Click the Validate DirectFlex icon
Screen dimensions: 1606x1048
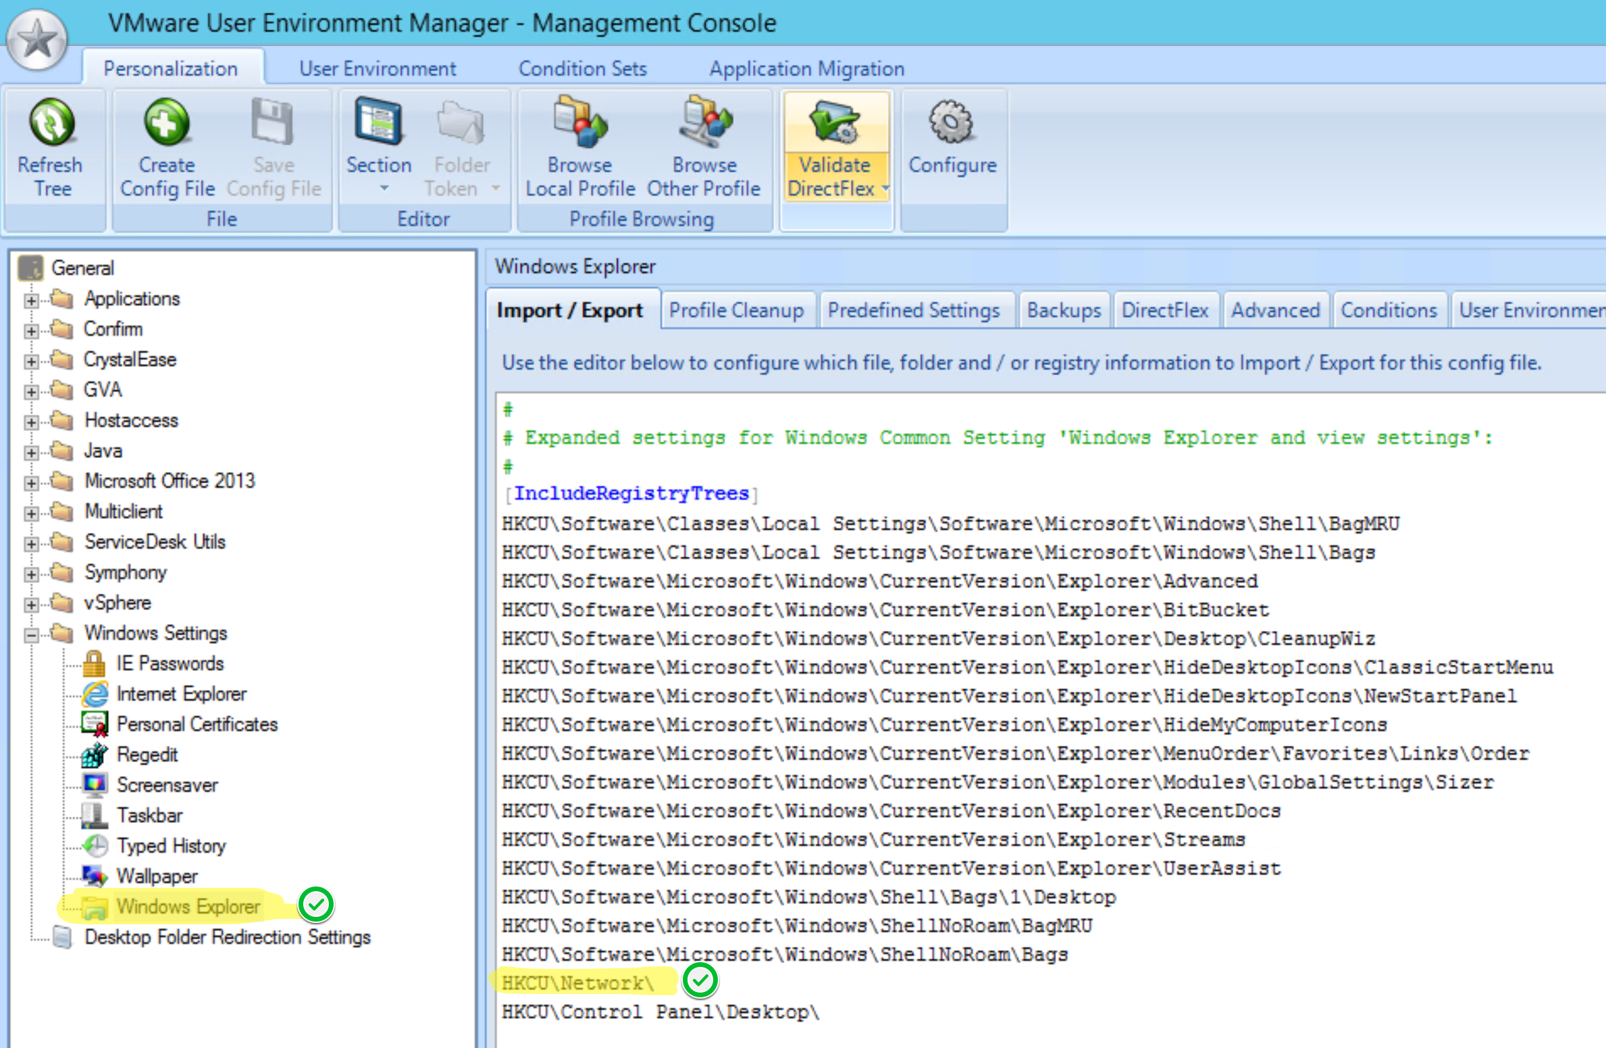(x=835, y=122)
